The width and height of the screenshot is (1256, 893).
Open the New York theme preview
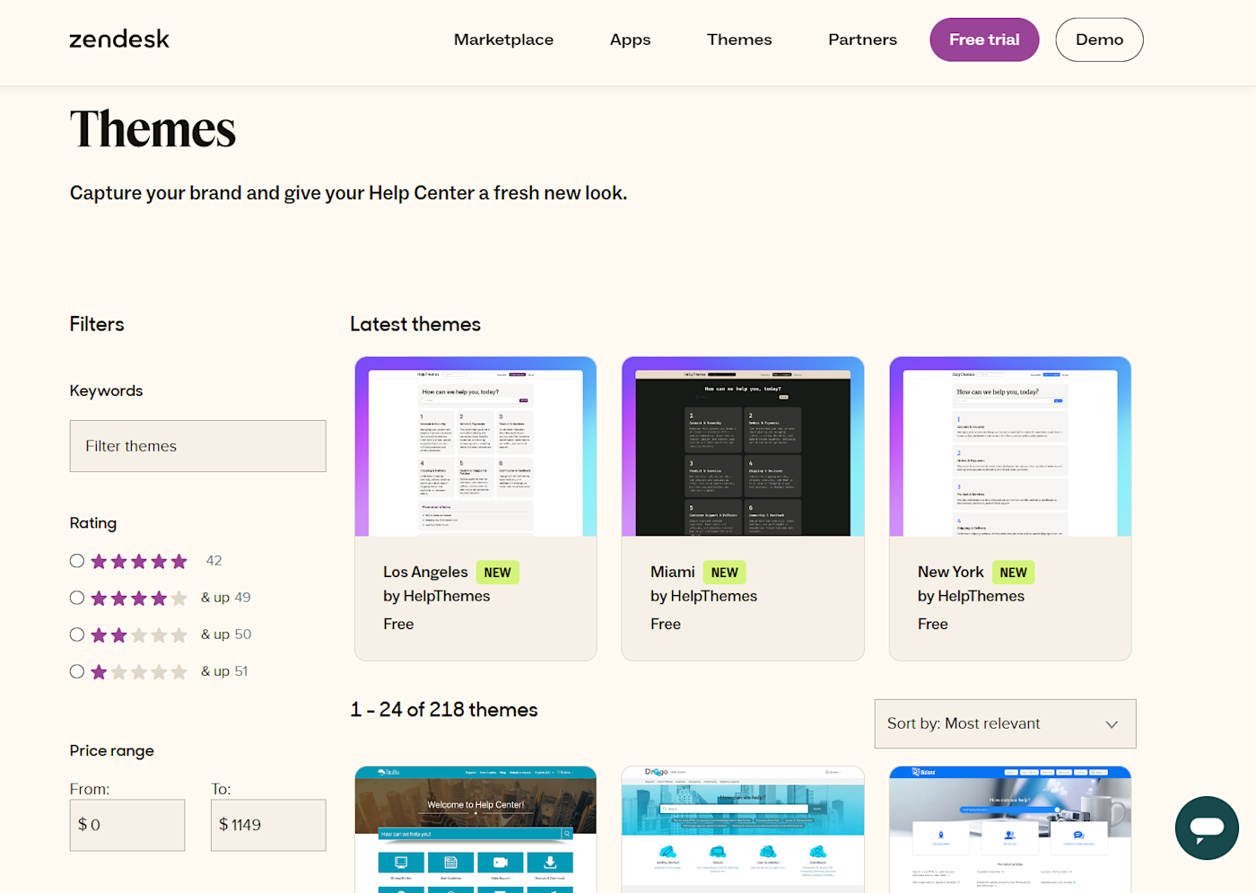click(1010, 447)
